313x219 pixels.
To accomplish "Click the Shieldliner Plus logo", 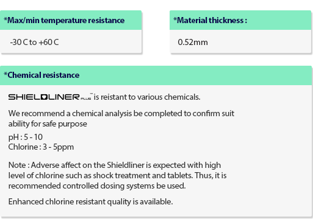I will (51, 97).
